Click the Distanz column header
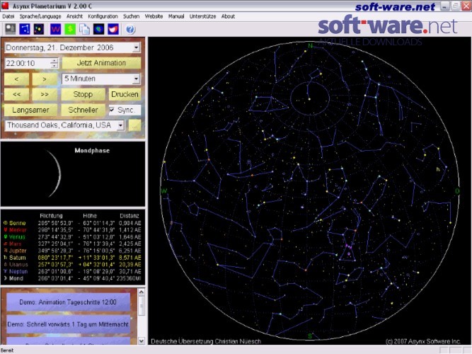The width and height of the screenshot is (472, 354). [129, 216]
